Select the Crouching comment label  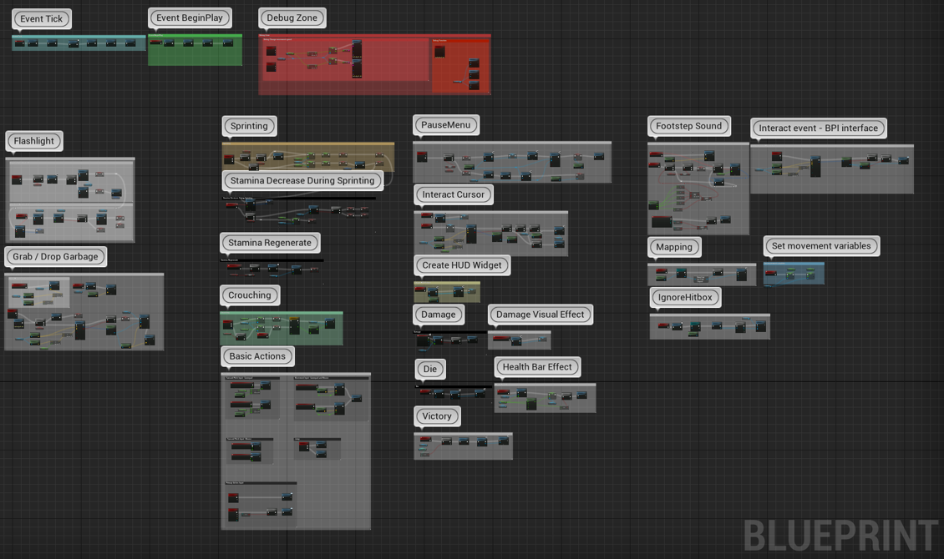[x=250, y=295]
